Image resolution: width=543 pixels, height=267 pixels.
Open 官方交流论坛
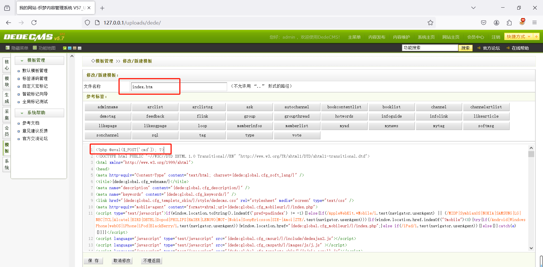pyautogui.click(x=35, y=138)
